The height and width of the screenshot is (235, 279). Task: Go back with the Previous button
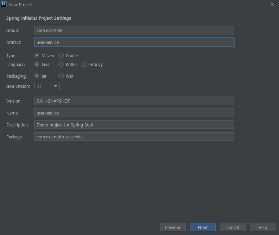pos(173,227)
